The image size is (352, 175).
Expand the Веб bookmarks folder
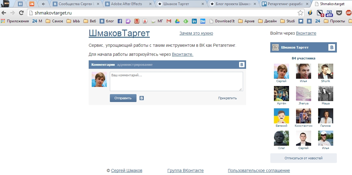90,21
